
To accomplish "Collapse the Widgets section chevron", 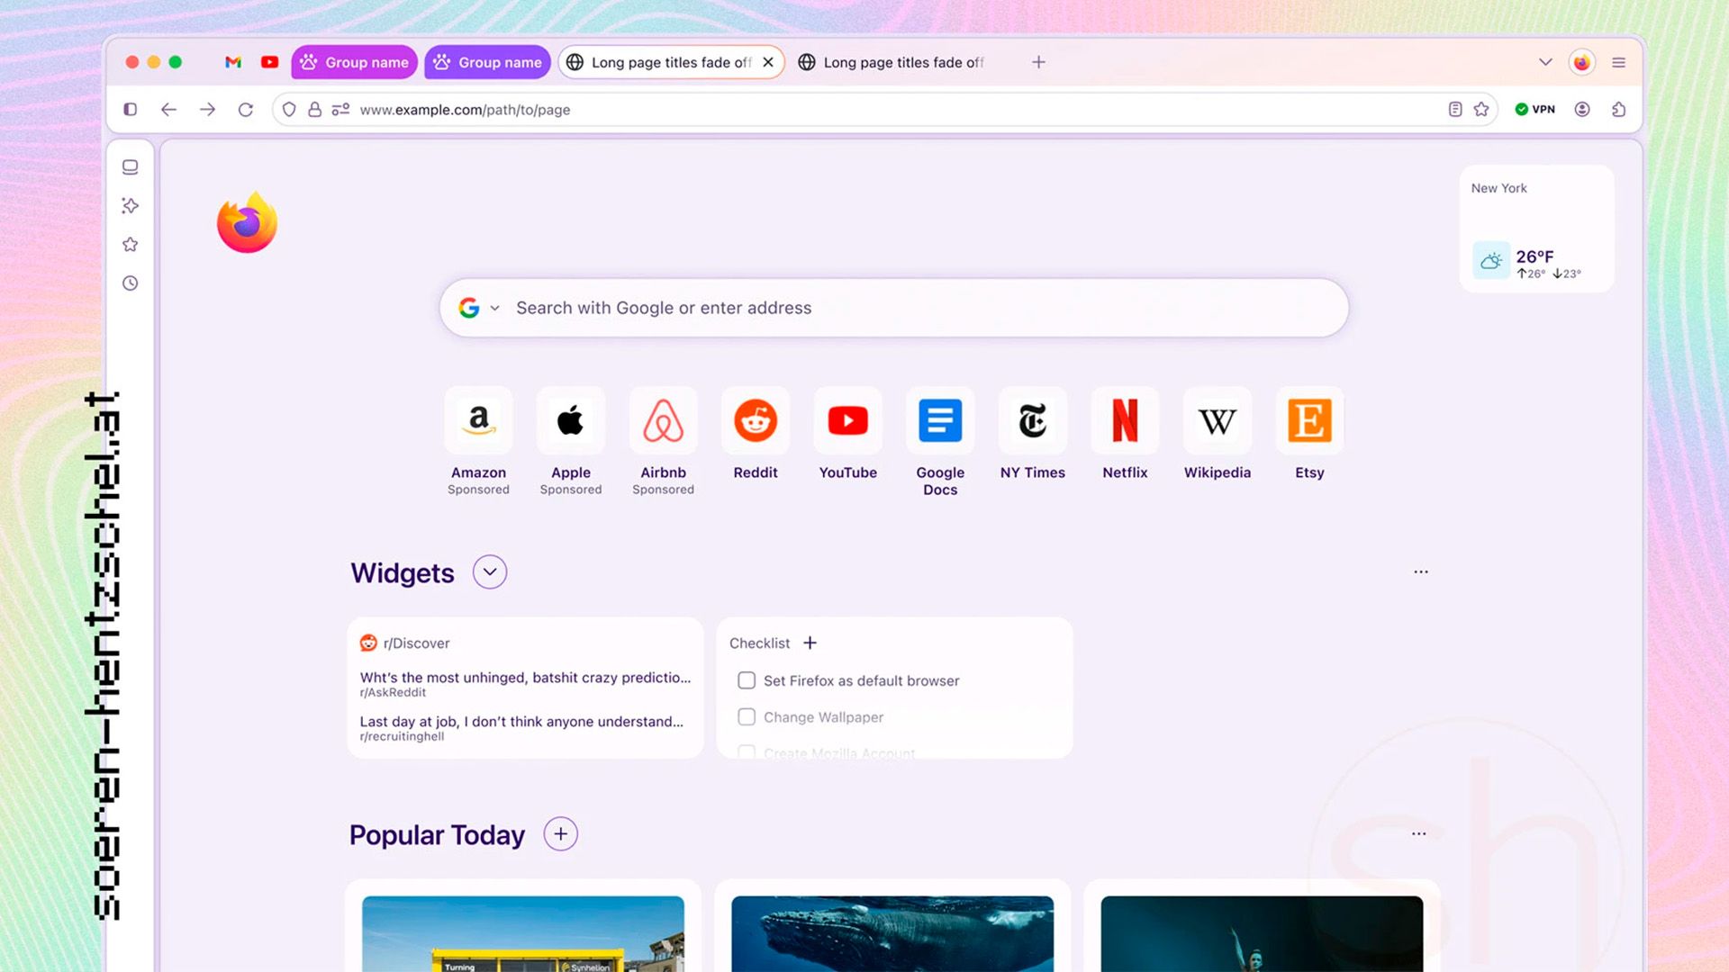I will 490,572.
